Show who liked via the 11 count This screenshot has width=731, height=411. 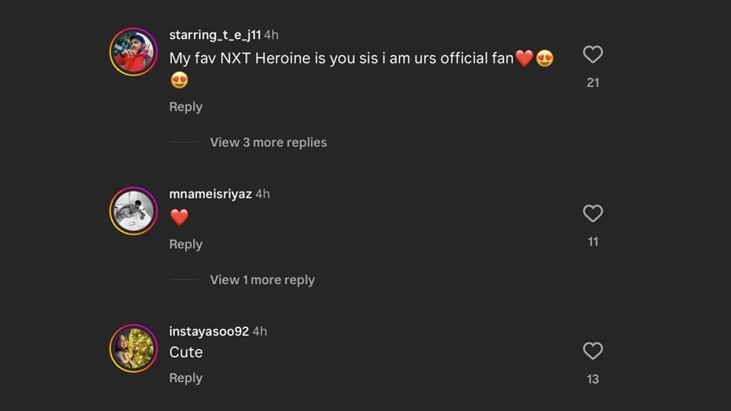coord(593,242)
